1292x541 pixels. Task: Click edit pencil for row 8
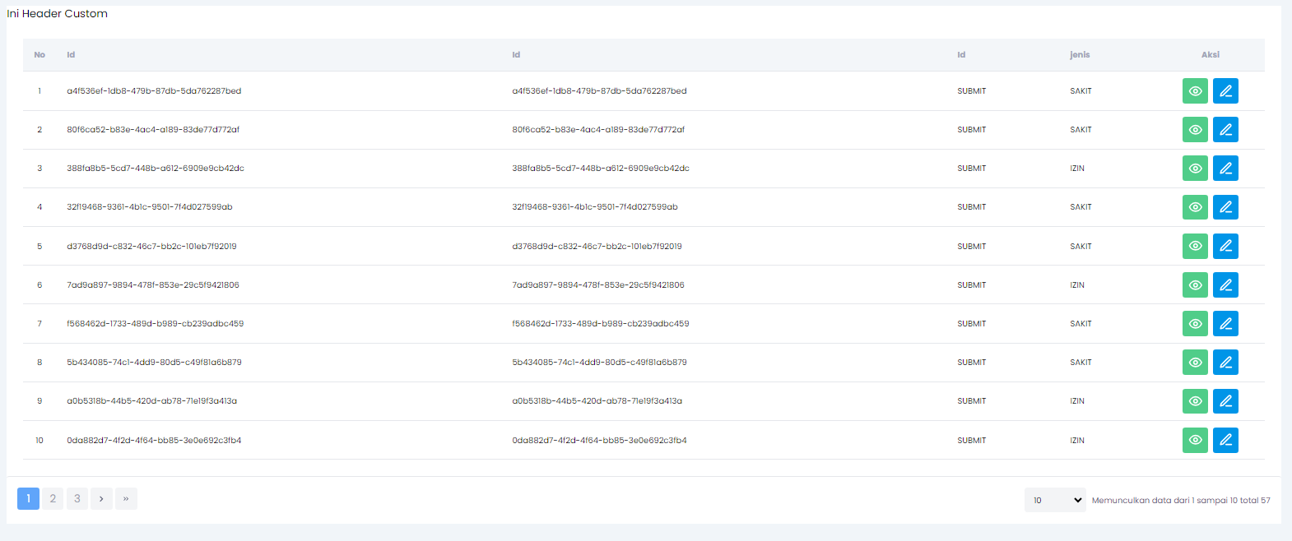click(1225, 363)
